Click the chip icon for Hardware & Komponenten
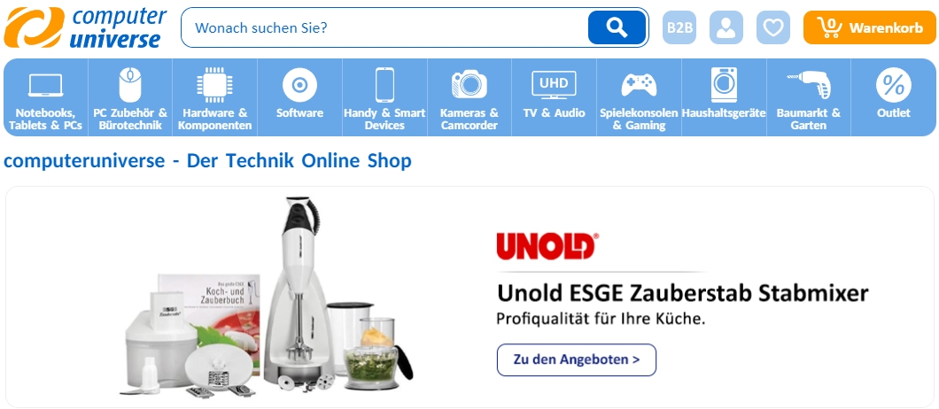The height and width of the screenshot is (409, 939). [214, 85]
